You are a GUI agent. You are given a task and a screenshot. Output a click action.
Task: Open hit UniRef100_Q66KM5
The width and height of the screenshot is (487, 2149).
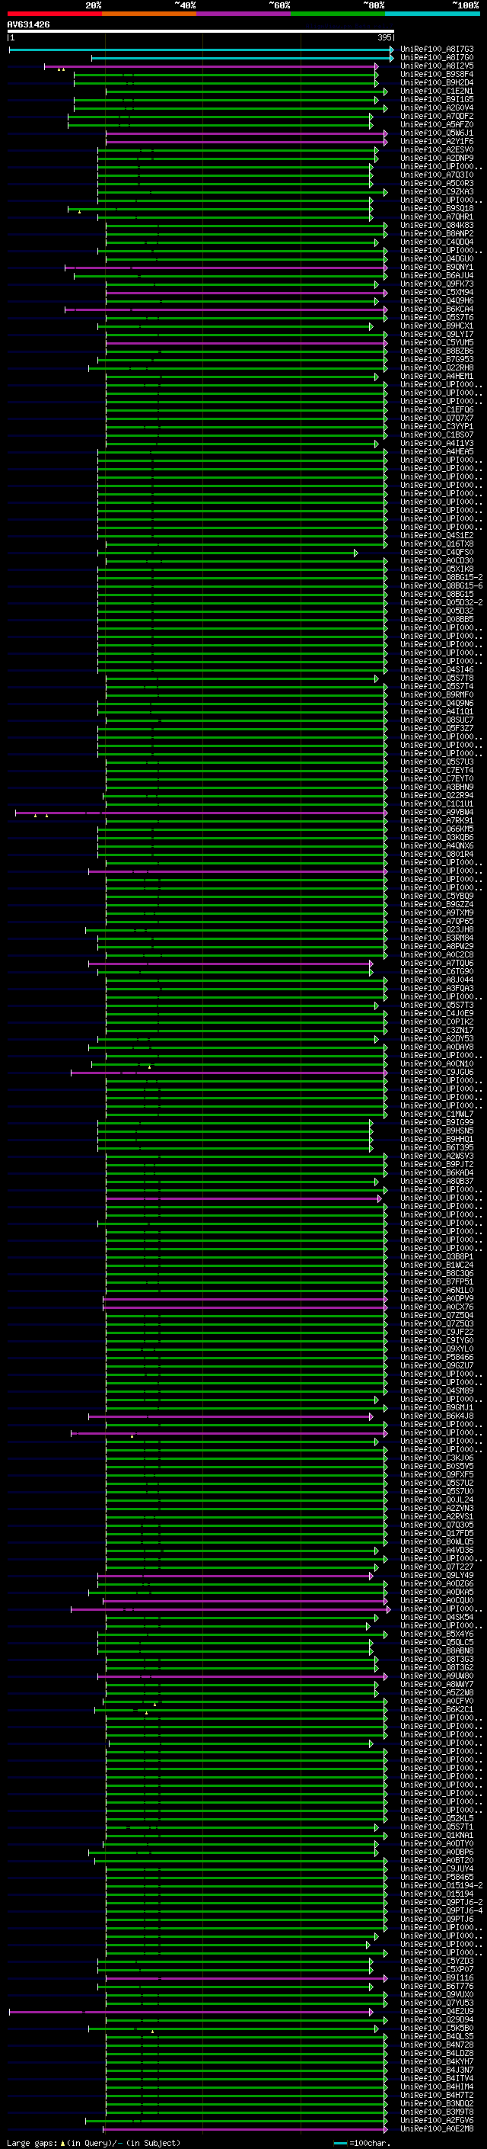click(436, 829)
